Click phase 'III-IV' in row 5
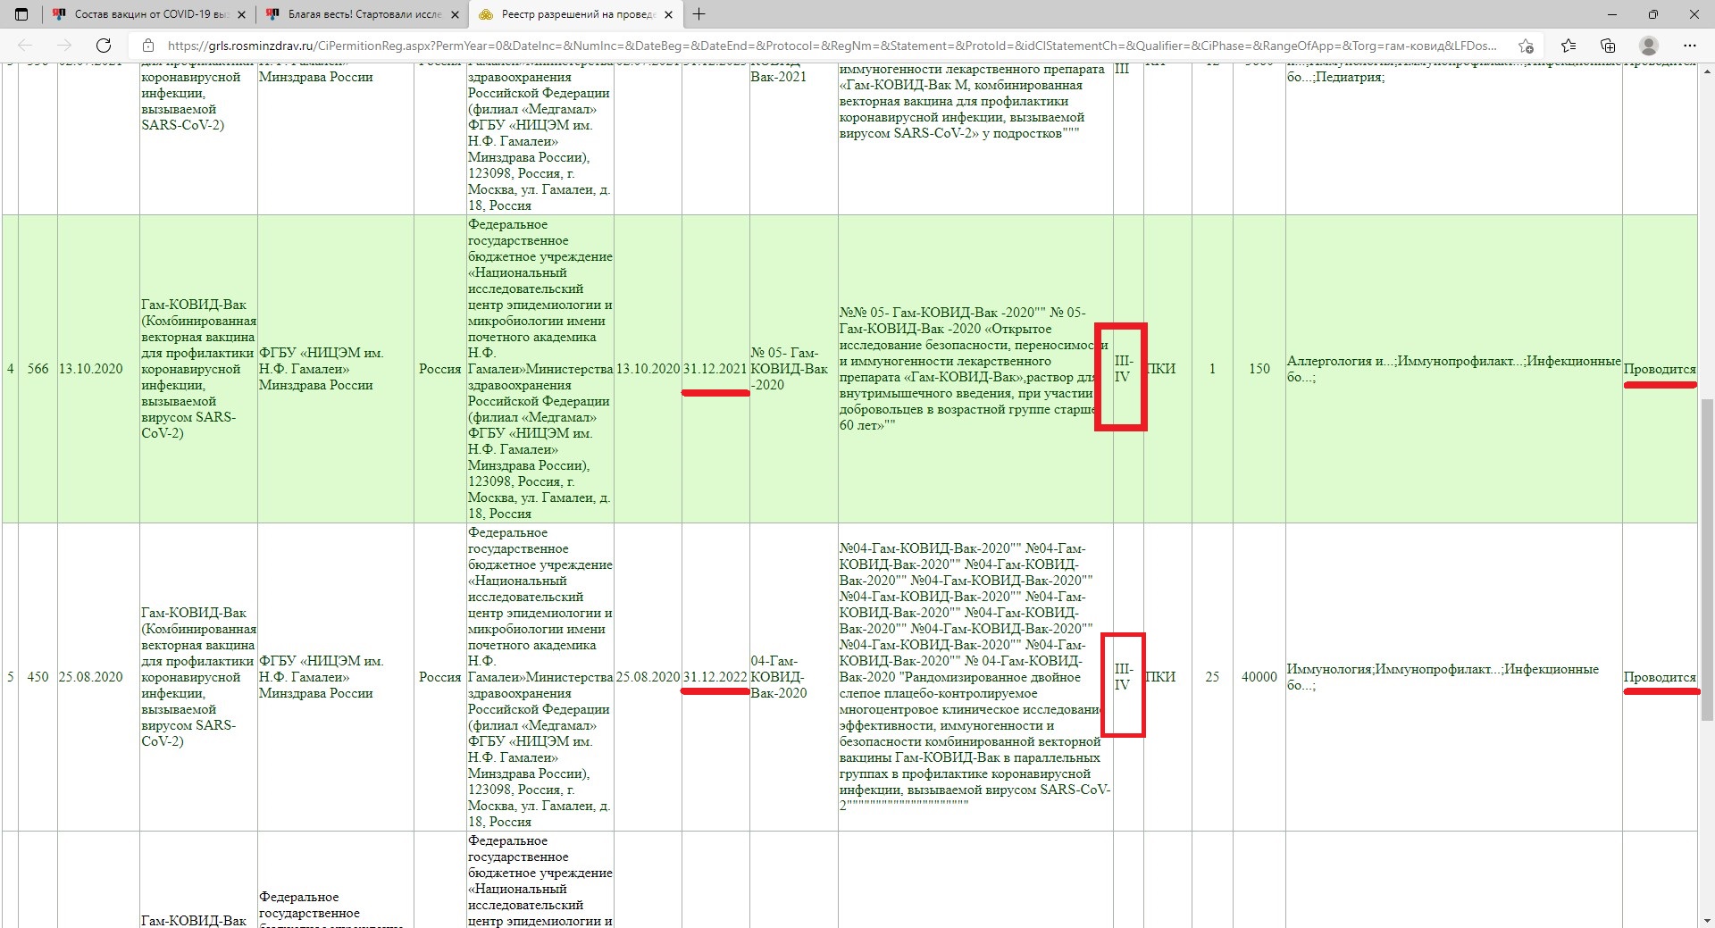Screen dimensions: 1715x928 [1124, 677]
